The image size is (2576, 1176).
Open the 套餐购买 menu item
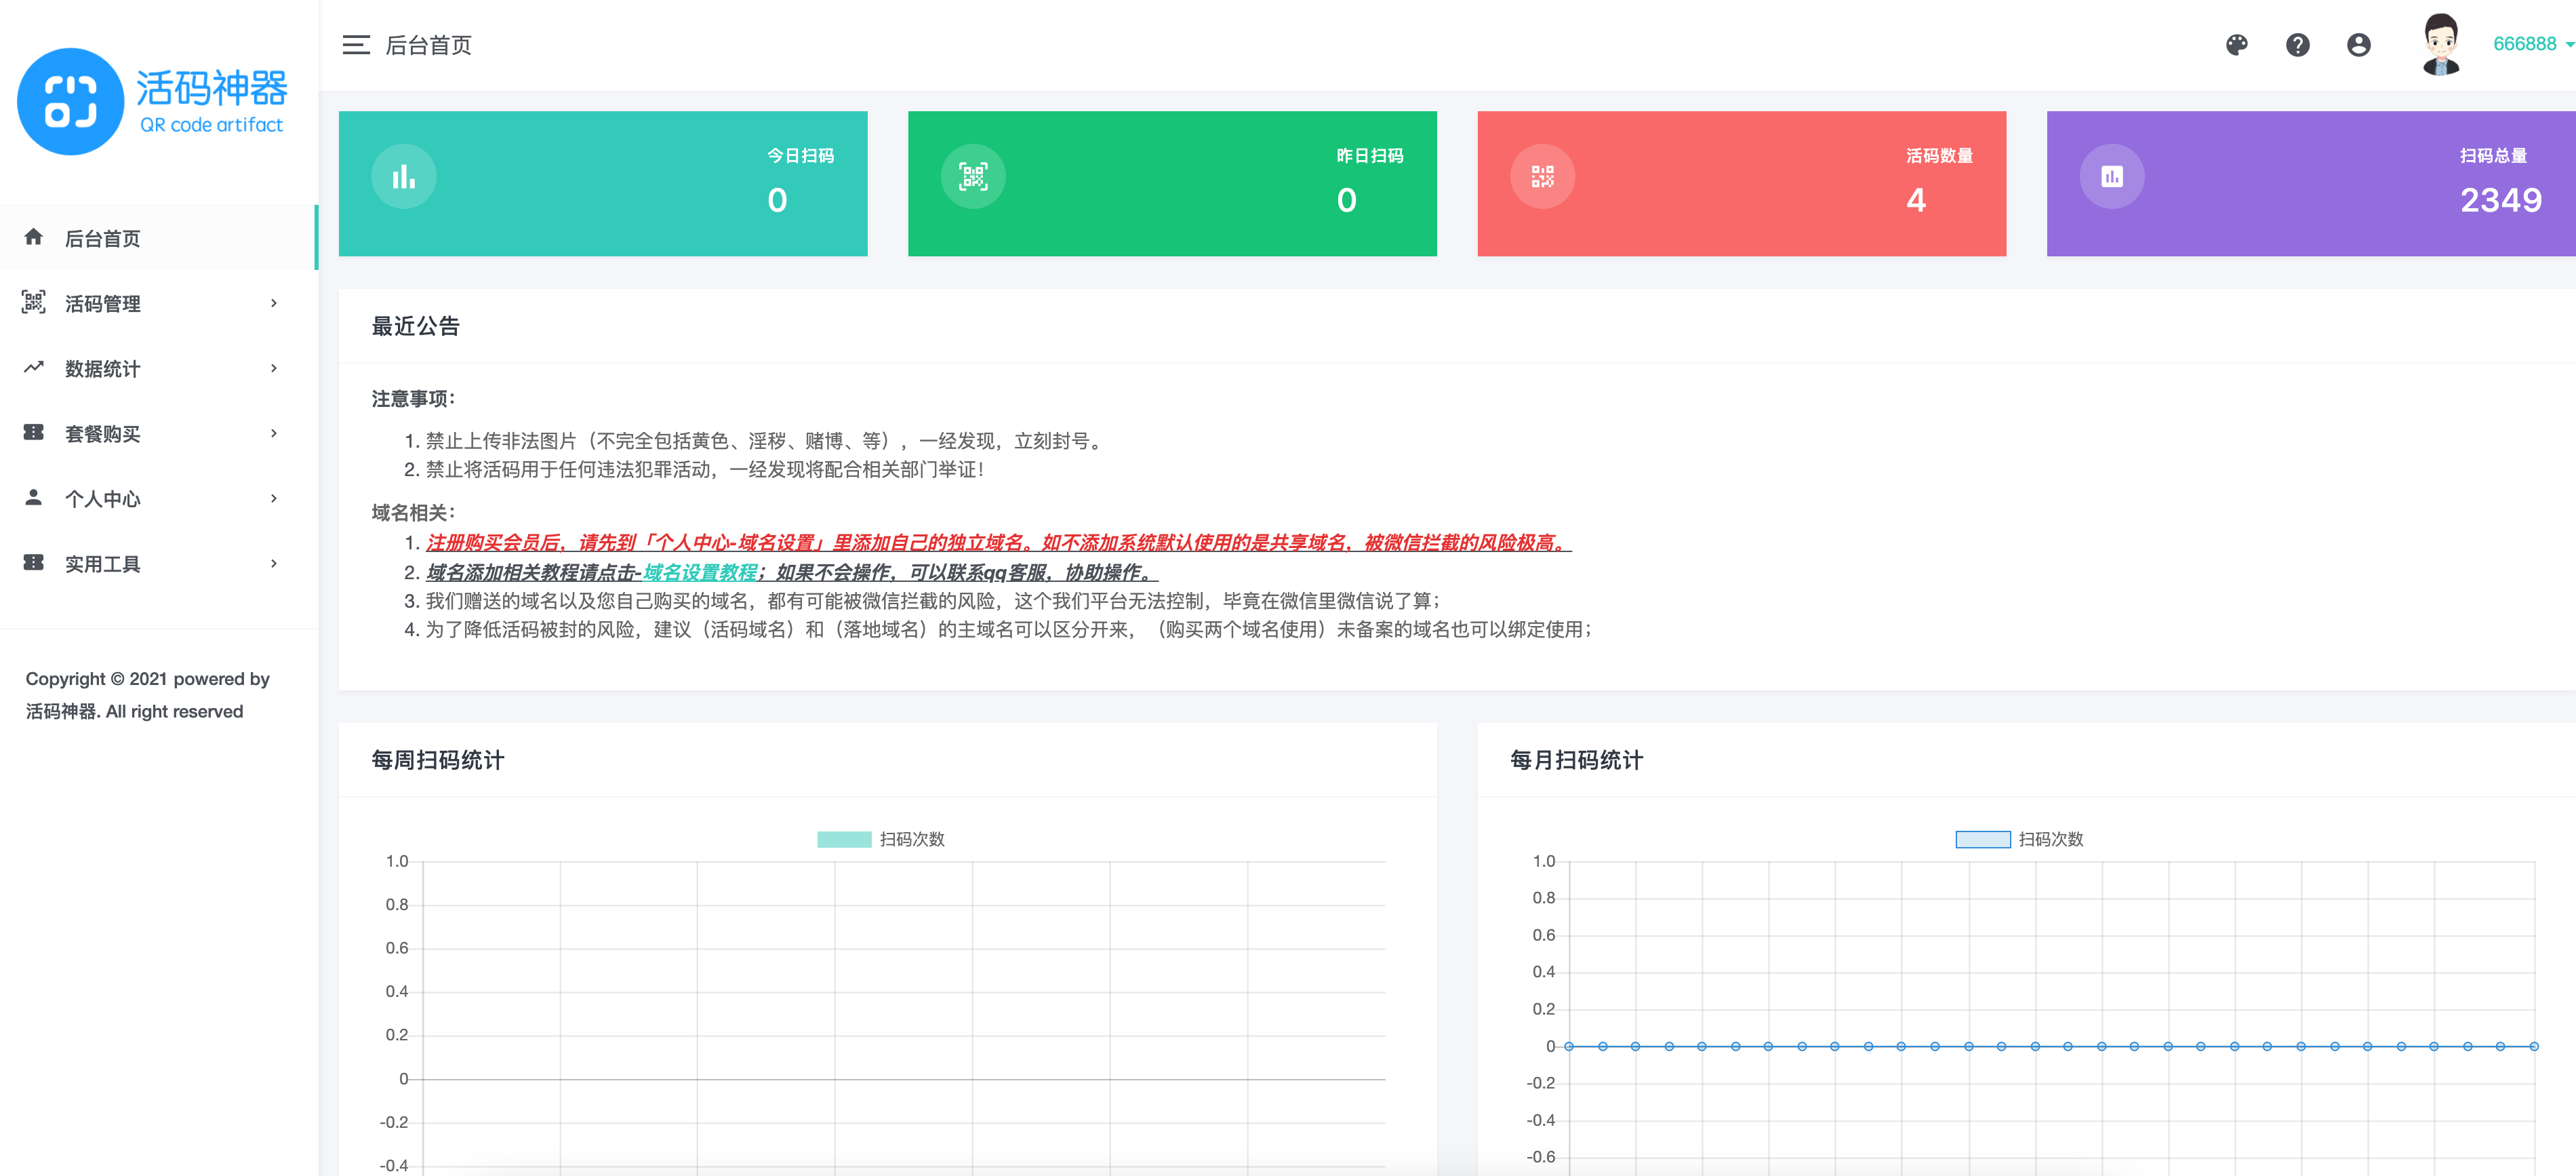159,433
